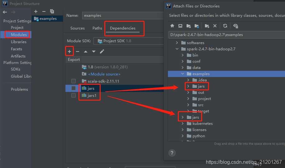Open Facets in the sidebar
This screenshot has height=168, width=285.
17,49
